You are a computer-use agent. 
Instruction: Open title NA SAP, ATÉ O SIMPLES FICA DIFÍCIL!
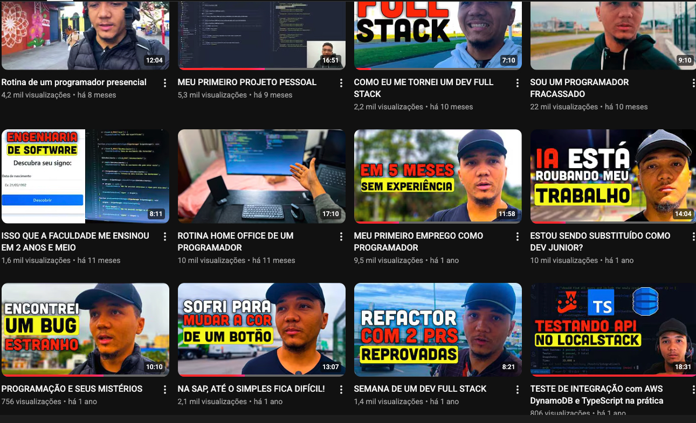click(x=251, y=389)
